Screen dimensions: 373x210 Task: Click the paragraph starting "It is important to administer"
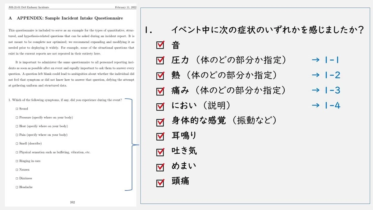point(71,74)
